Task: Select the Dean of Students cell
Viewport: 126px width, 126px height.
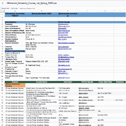Action: click(15, 26)
